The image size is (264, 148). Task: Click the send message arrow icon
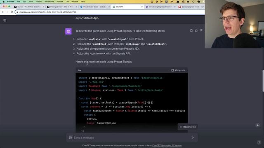pos(193,138)
